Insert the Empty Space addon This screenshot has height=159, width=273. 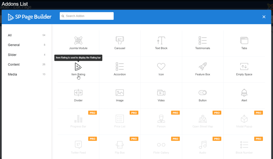244,66
